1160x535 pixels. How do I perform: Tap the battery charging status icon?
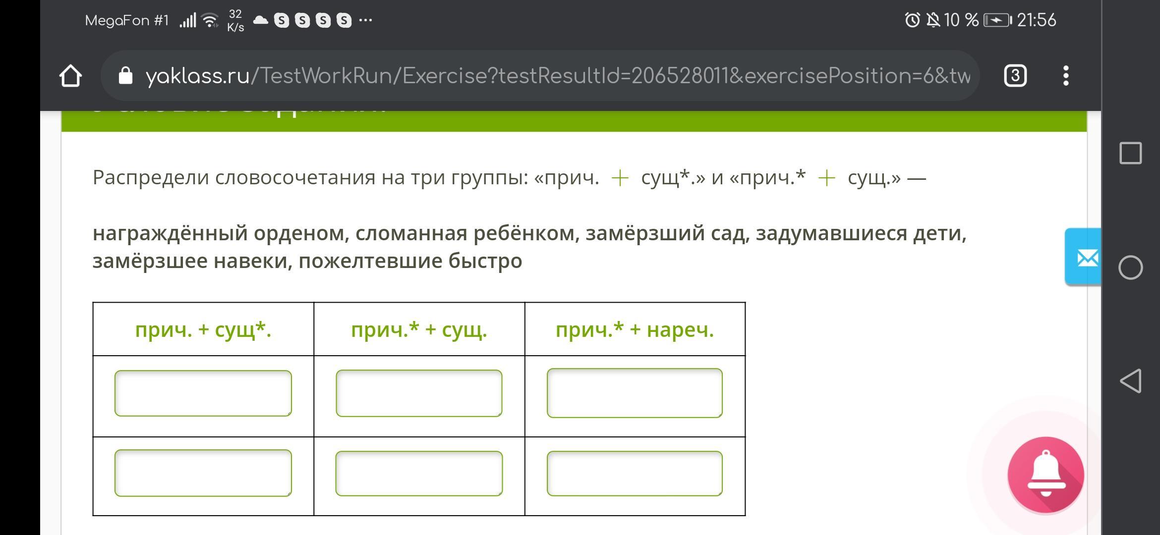point(997,20)
